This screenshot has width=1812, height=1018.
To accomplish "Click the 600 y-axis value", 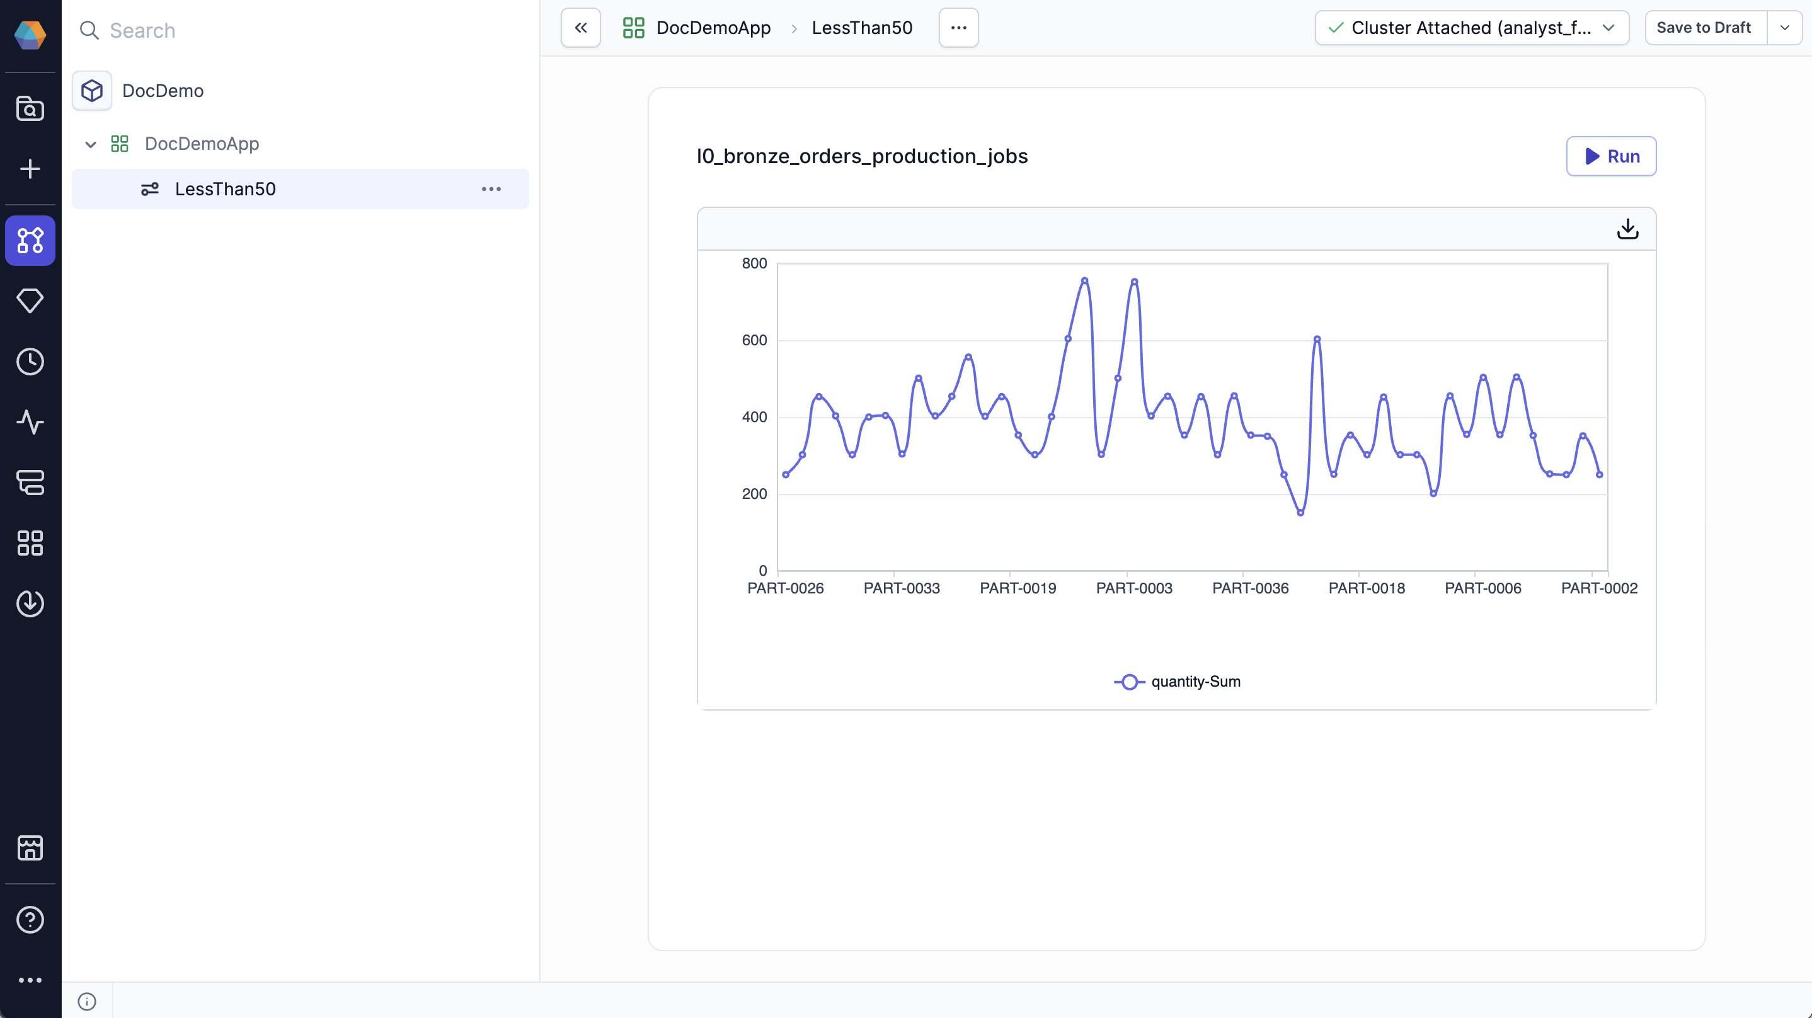I will tap(754, 341).
